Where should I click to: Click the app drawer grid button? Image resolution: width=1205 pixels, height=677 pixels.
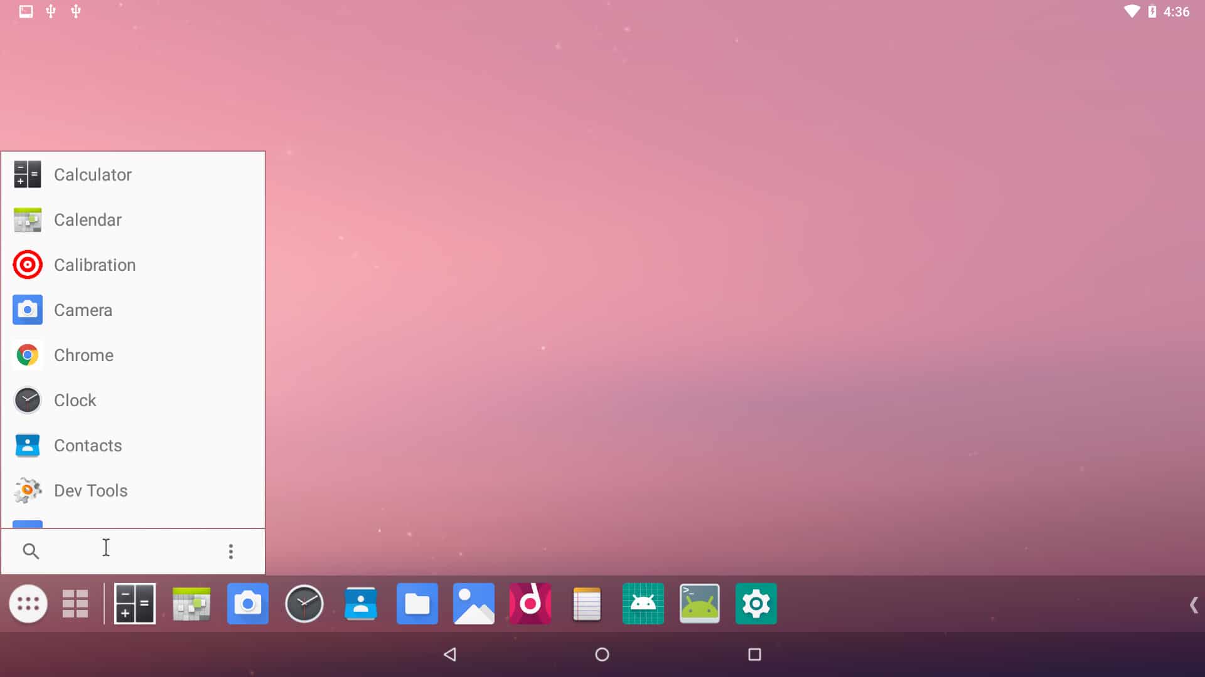click(75, 604)
